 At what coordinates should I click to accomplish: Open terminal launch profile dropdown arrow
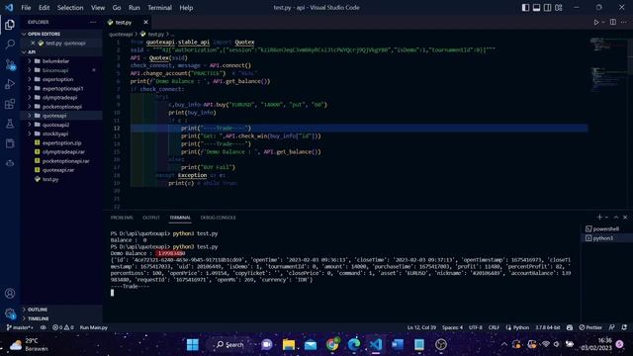coord(606,218)
